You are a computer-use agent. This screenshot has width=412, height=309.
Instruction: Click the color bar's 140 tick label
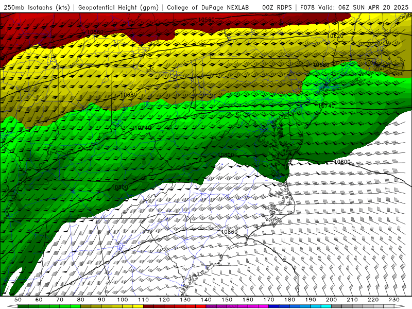[x=206, y=300]
